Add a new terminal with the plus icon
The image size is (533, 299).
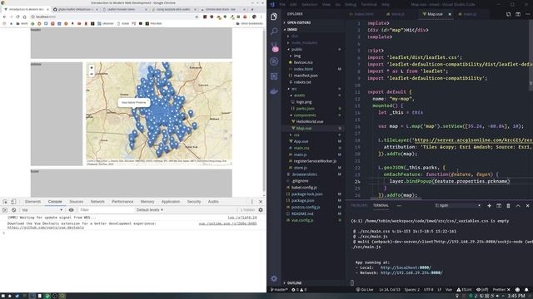(x=489, y=205)
